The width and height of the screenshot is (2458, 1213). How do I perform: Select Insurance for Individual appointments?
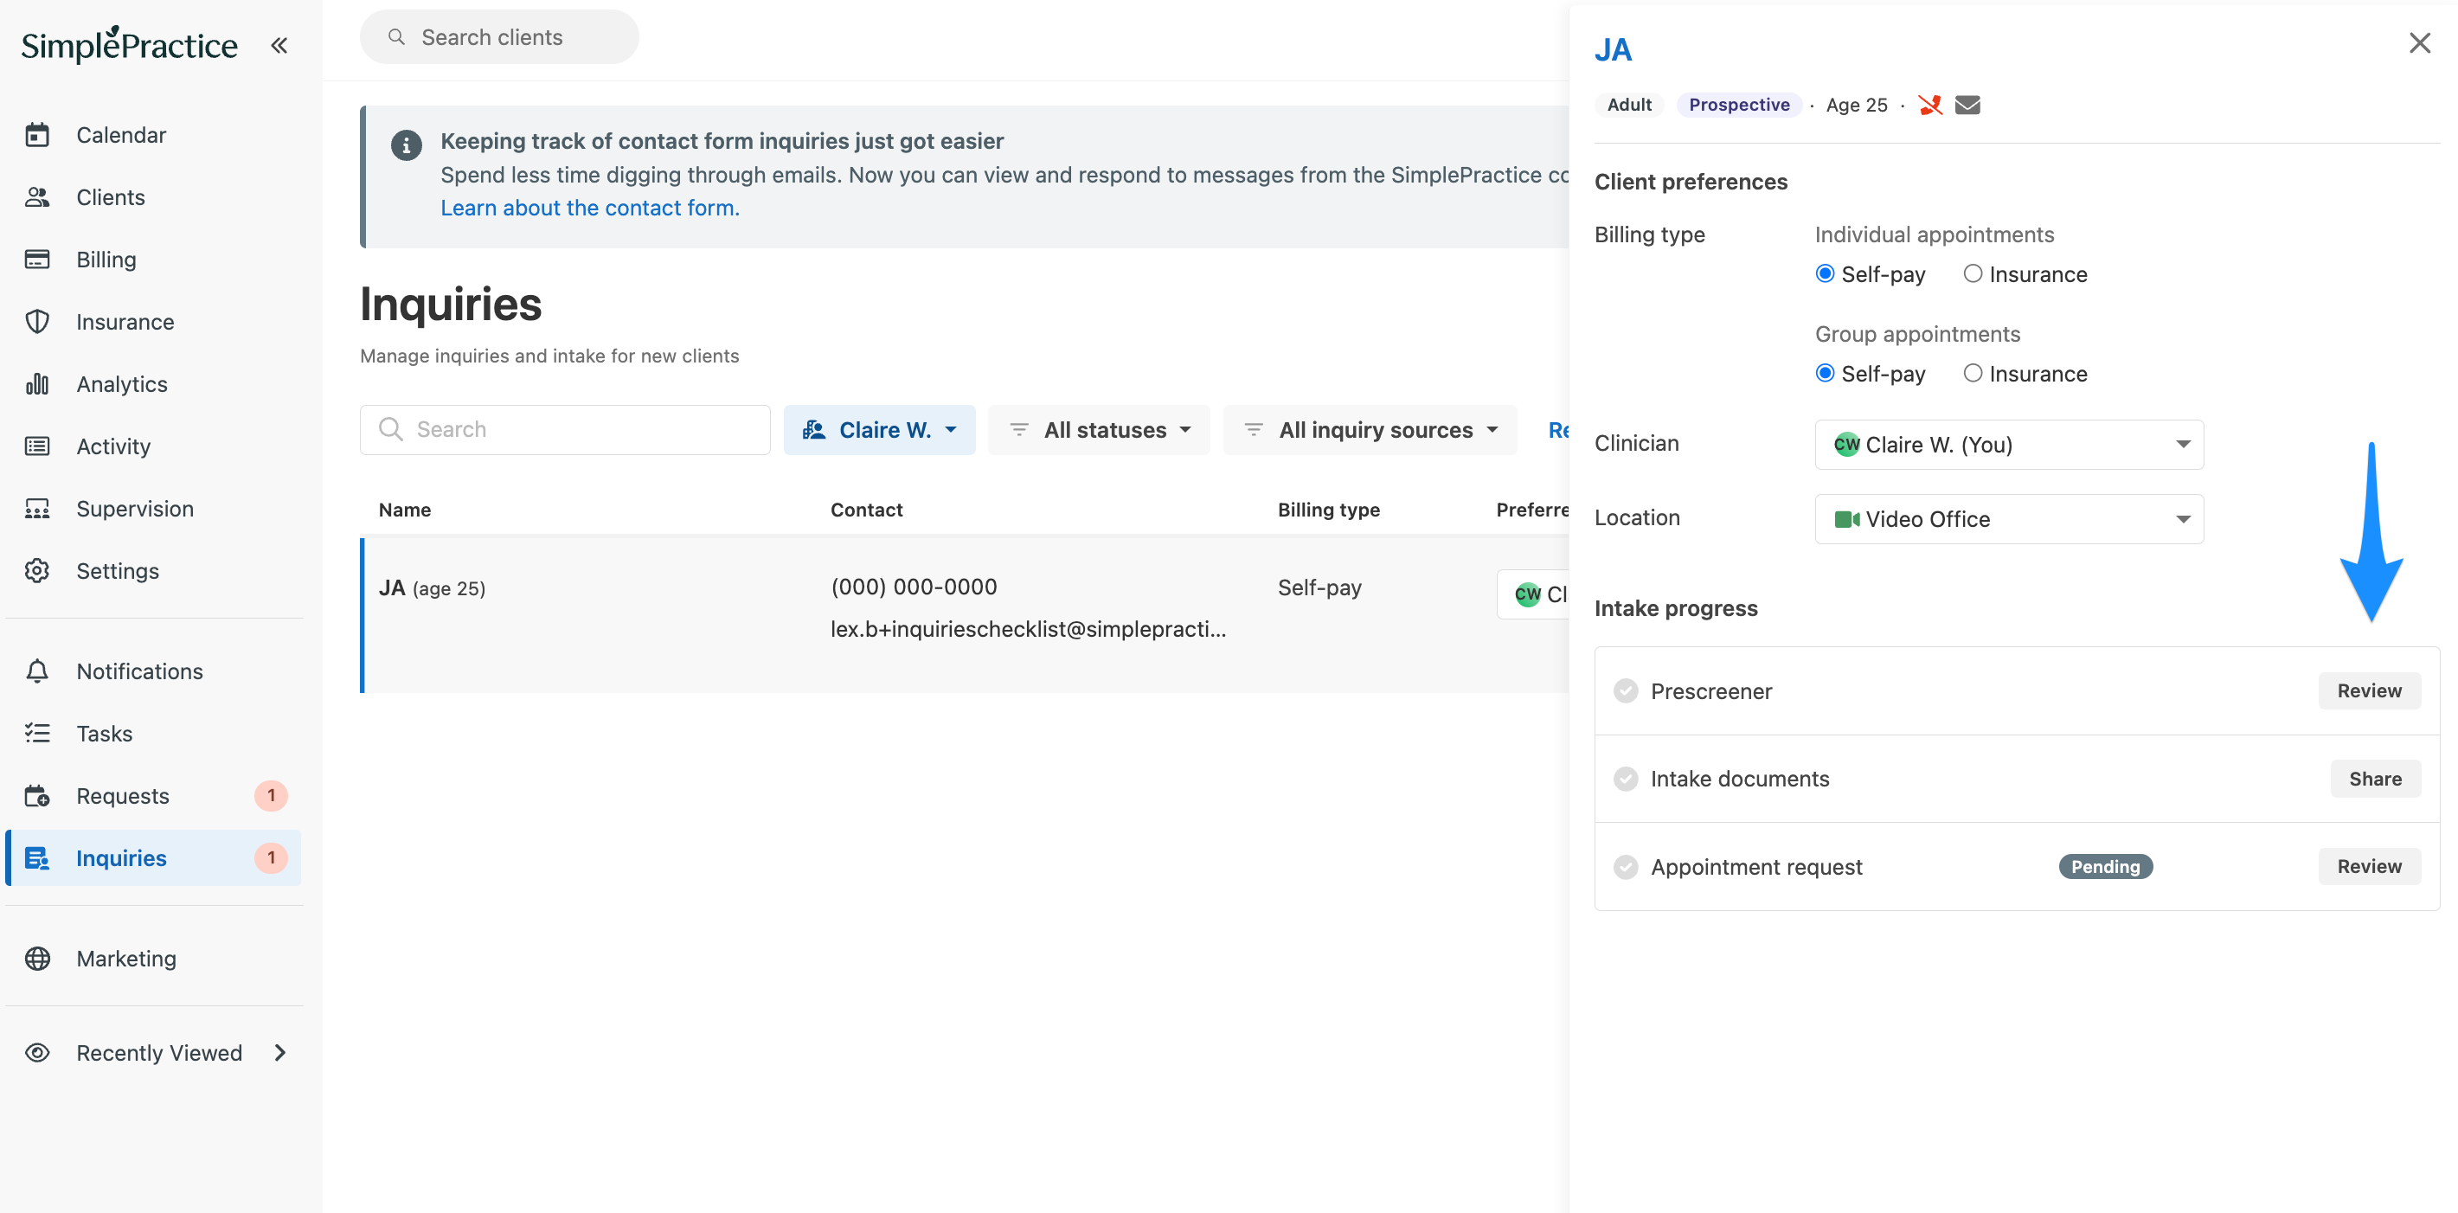tap(1973, 274)
